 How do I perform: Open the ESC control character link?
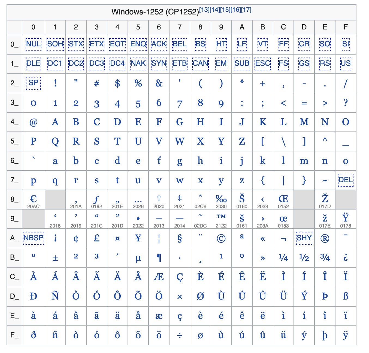click(263, 64)
